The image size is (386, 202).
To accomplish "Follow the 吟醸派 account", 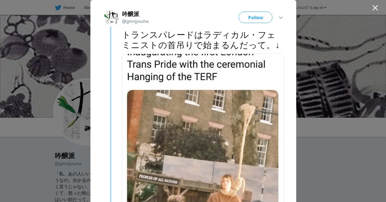I will click(x=255, y=17).
